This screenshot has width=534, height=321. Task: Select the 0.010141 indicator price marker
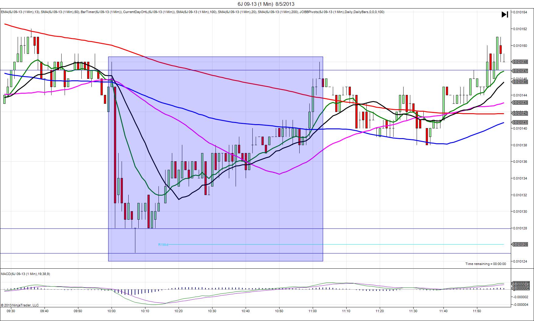tap(520, 122)
